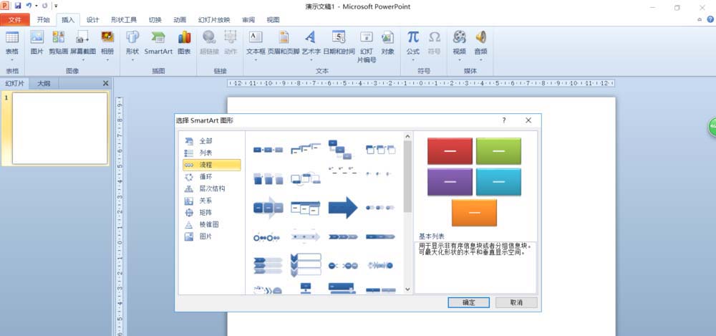This screenshot has height=336, width=716.
Task: Collapse the ribbon with the caret icon
Action: click(700, 19)
